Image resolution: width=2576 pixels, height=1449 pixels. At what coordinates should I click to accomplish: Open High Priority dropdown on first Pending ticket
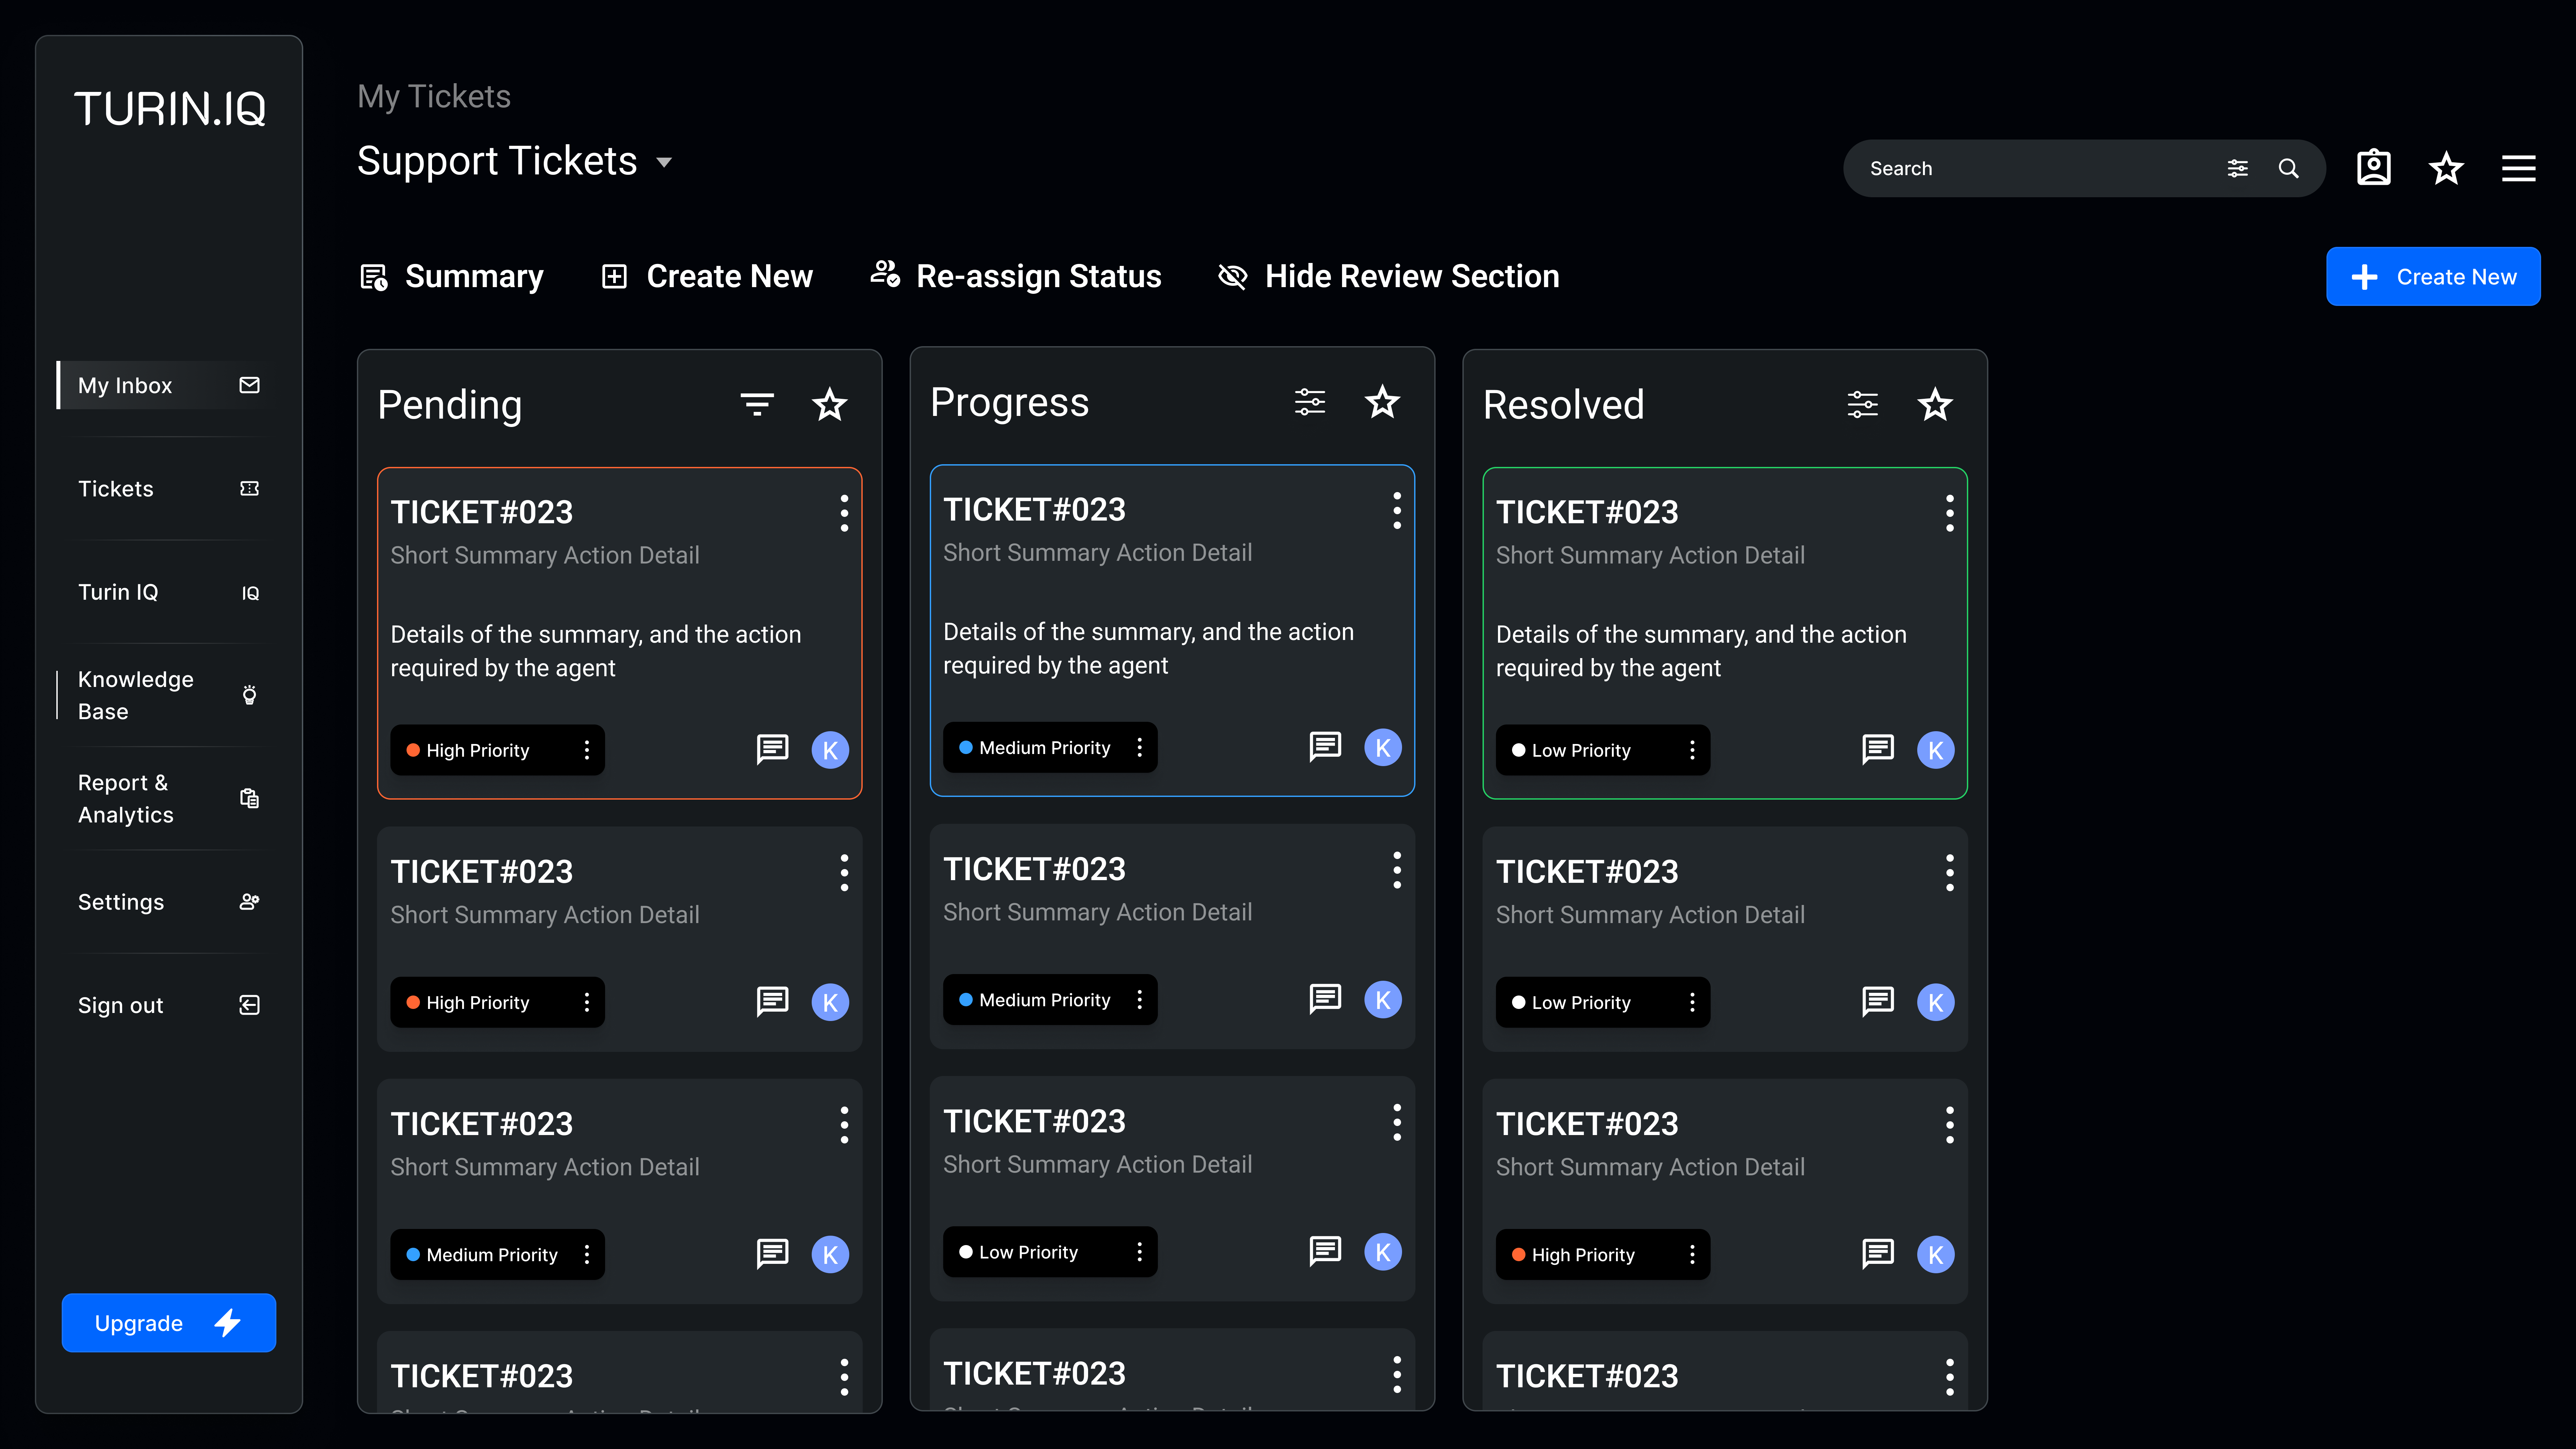[587, 750]
